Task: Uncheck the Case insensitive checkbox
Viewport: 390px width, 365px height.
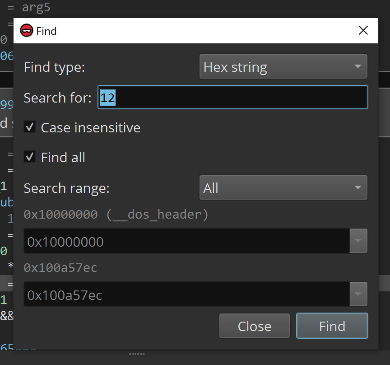Action: point(30,127)
